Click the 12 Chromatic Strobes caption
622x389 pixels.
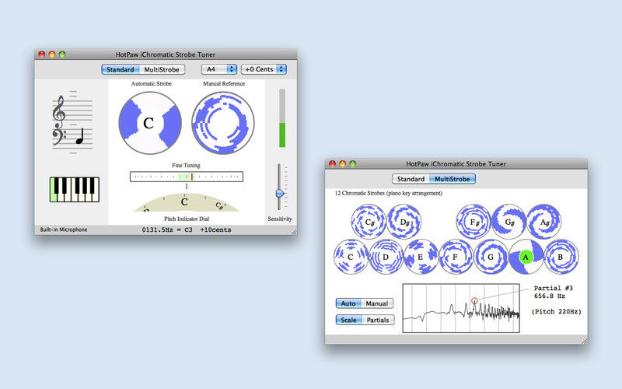(388, 193)
